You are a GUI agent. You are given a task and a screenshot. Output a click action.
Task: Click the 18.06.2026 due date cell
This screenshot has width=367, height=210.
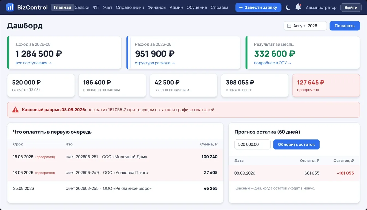point(23,173)
